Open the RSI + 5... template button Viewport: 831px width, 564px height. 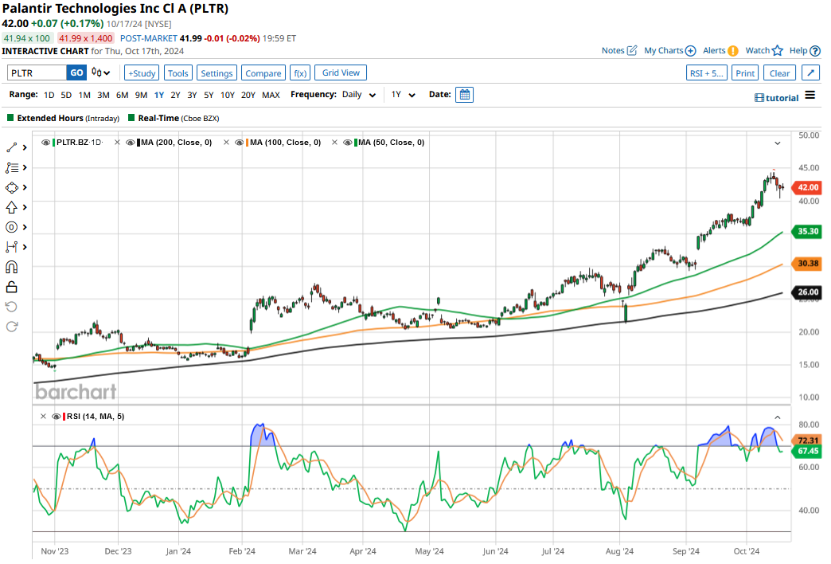tap(707, 73)
